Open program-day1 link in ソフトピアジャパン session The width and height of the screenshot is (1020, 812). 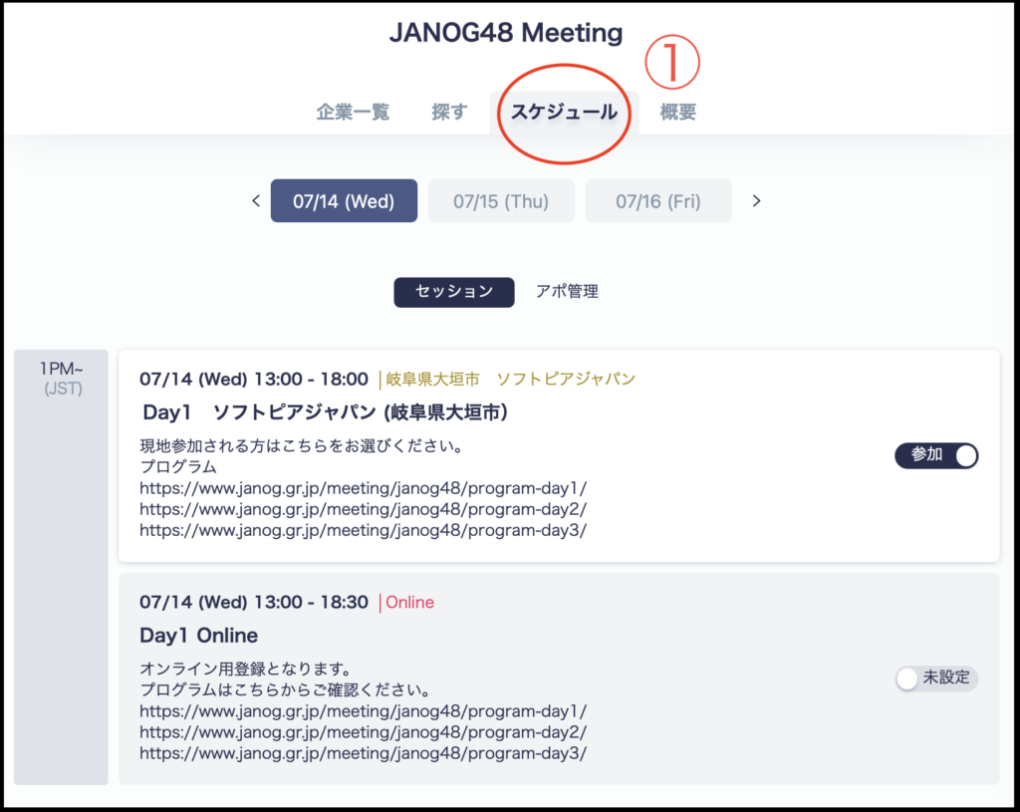[x=363, y=488]
